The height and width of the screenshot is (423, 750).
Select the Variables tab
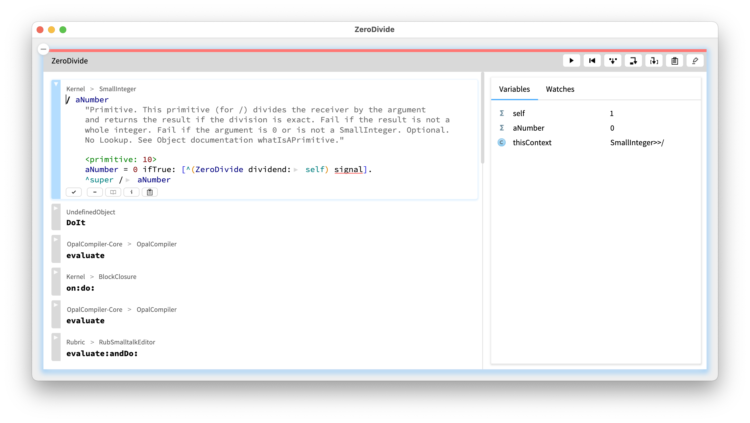514,89
